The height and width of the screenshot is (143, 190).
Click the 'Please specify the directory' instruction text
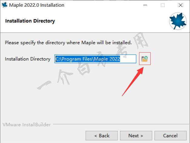click(68, 43)
